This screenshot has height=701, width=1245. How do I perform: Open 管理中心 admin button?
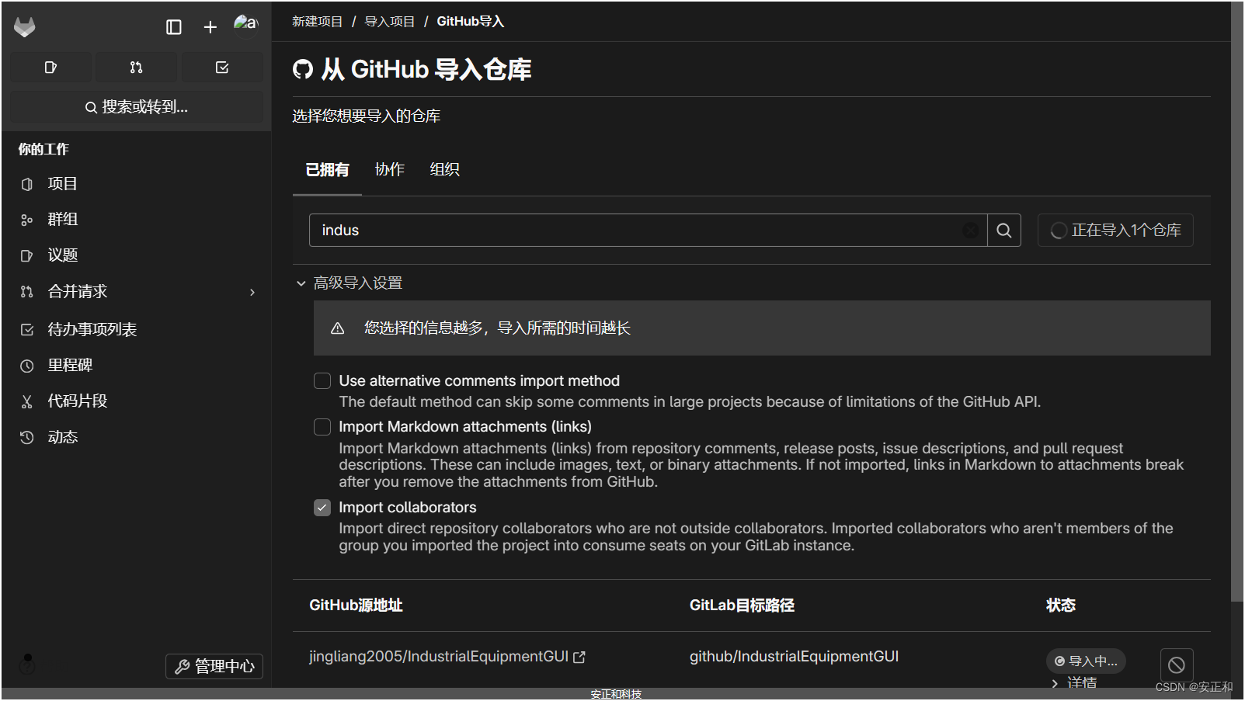coord(214,667)
